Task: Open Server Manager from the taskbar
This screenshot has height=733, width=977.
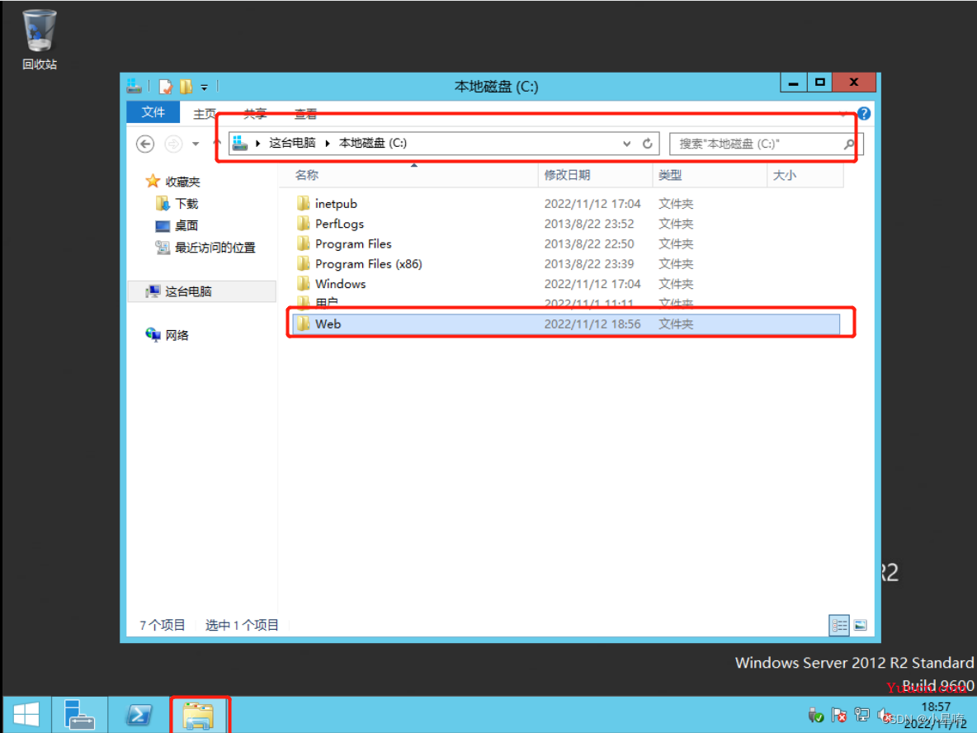Action: point(79,714)
